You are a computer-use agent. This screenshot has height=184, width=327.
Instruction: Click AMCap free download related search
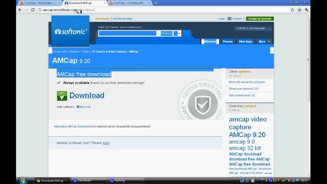point(249,164)
